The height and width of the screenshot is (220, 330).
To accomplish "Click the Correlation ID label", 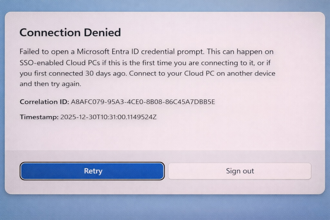I will point(44,102).
